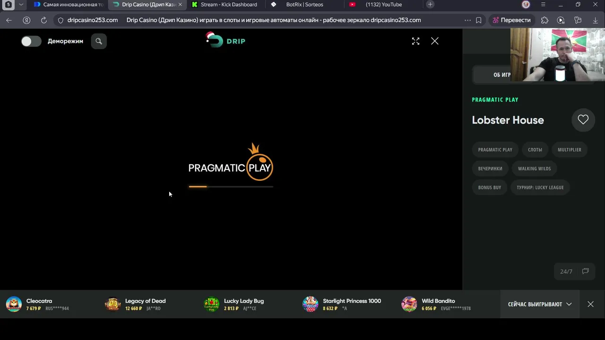605x340 pixels.
Task: Switch to the Stream - Kick Dashboard tab
Action: (226, 5)
